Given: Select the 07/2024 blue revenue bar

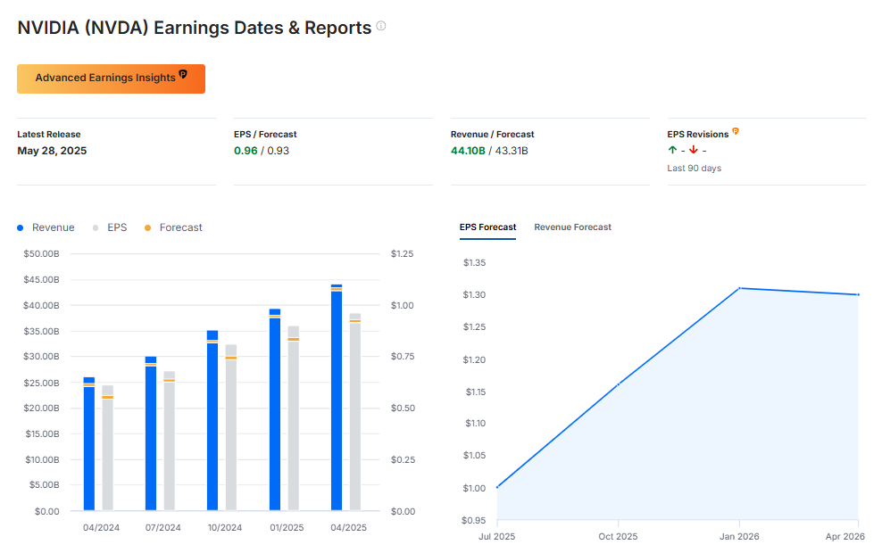Looking at the screenshot, I should (x=151, y=433).
